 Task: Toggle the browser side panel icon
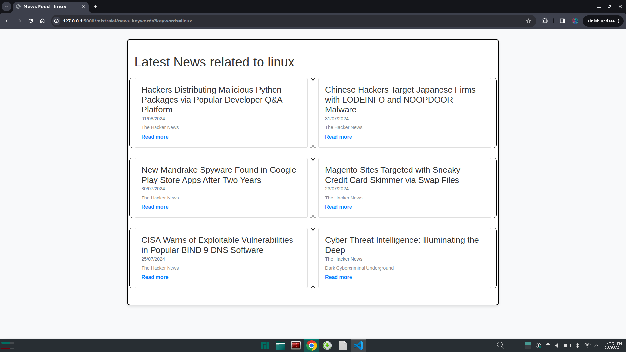pyautogui.click(x=562, y=21)
